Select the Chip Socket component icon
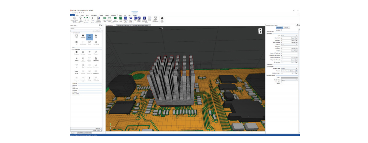This screenshot has height=143, width=368. (x=83, y=52)
